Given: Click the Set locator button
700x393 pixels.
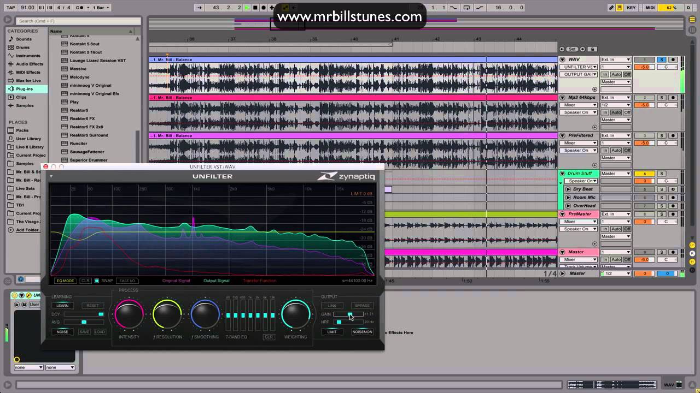Looking at the screenshot, I should click(572, 49).
